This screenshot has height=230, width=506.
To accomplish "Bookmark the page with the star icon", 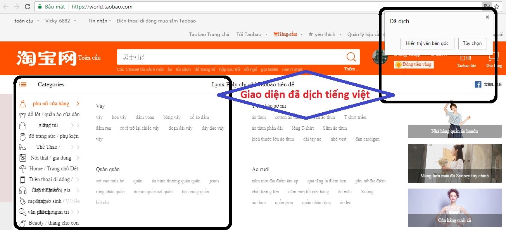I will click(x=497, y=7).
